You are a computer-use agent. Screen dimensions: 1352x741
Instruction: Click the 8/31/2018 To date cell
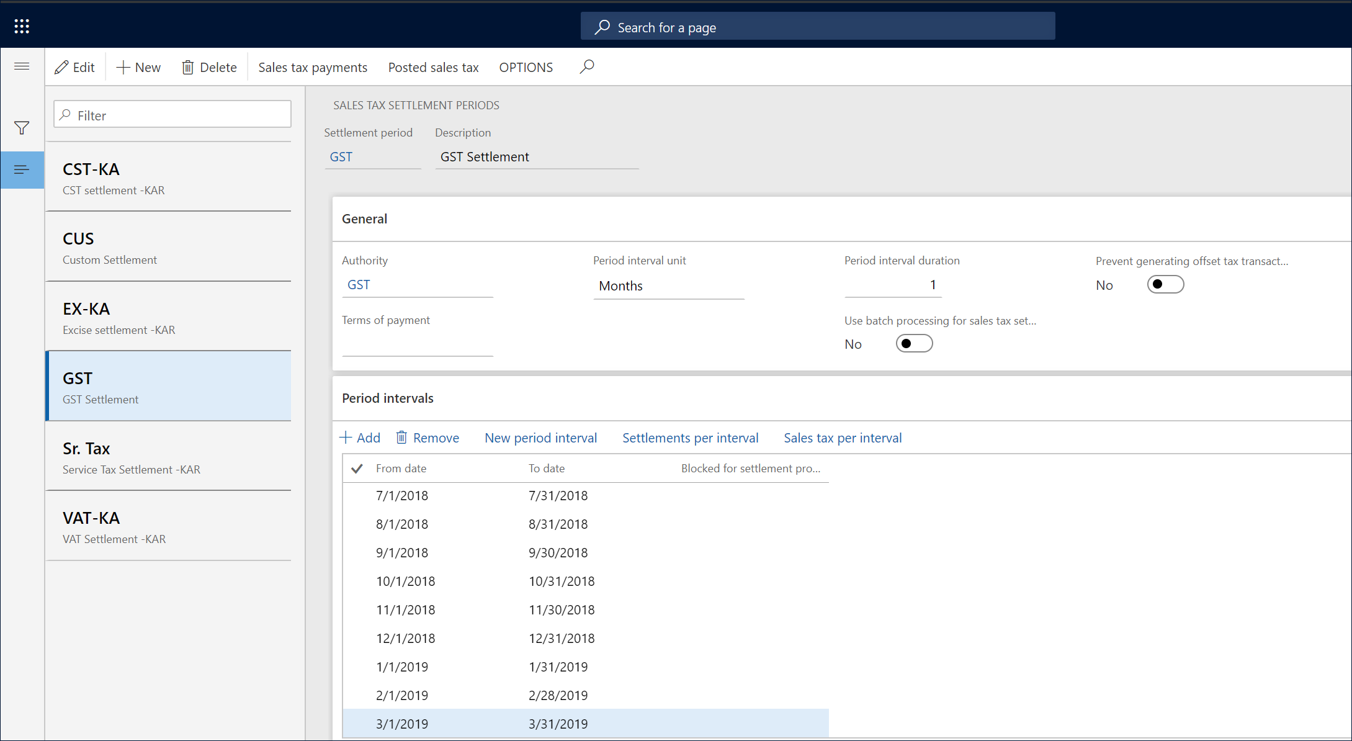click(x=558, y=524)
